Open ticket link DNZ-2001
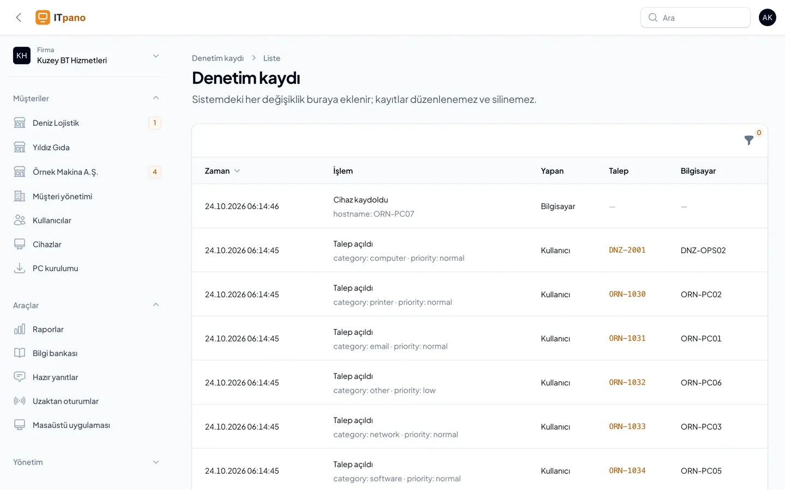This screenshot has width=785, height=490. [x=627, y=250]
